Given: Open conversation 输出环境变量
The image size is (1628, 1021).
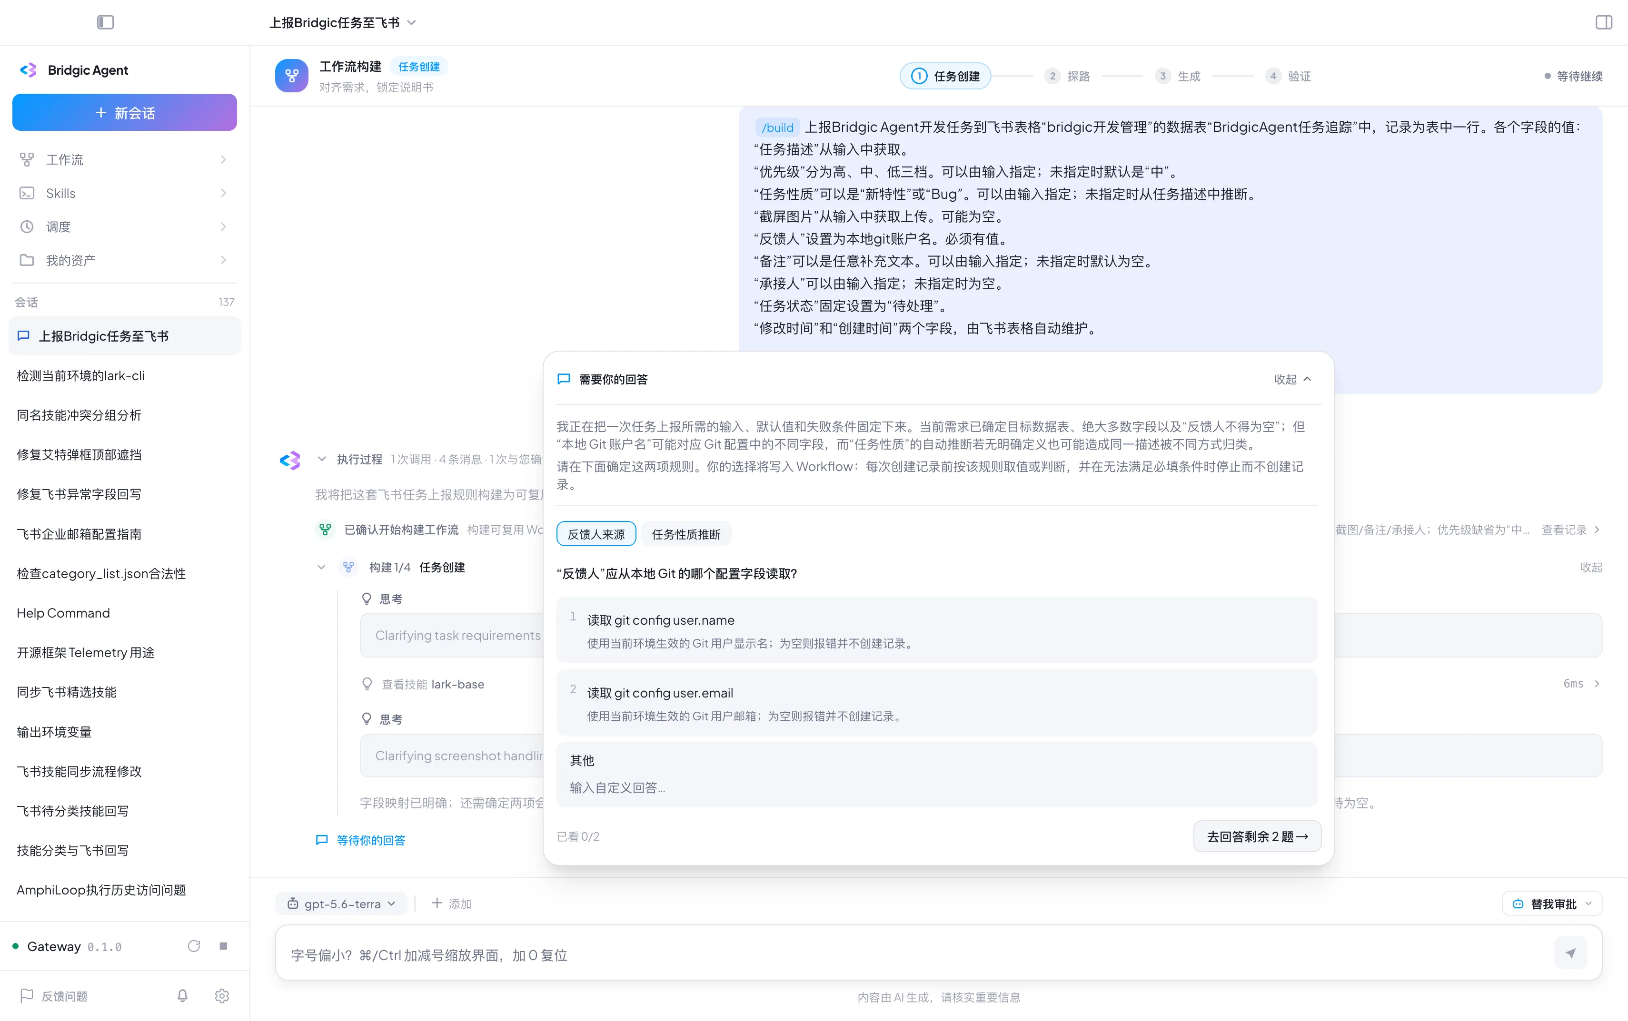Looking at the screenshot, I should pyautogui.click(x=124, y=732).
